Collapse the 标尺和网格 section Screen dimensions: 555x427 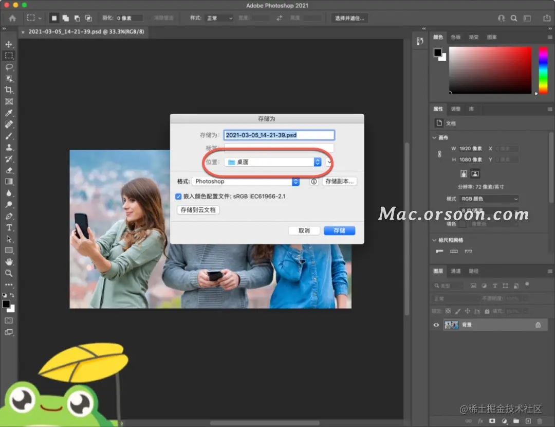click(434, 240)
